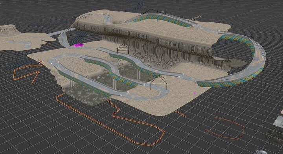The image size is (283, 154).
Task: Select the black wireframe tent near the cliff
Action: 123,49
